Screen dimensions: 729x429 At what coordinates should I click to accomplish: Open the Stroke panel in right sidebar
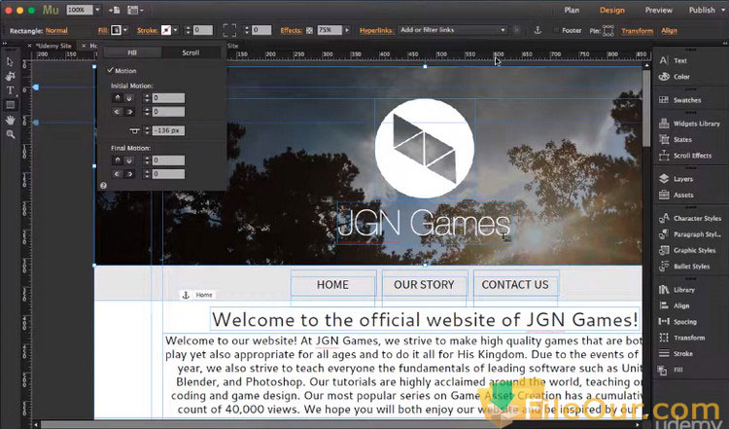pyautogui.click(x=676, y=354)
